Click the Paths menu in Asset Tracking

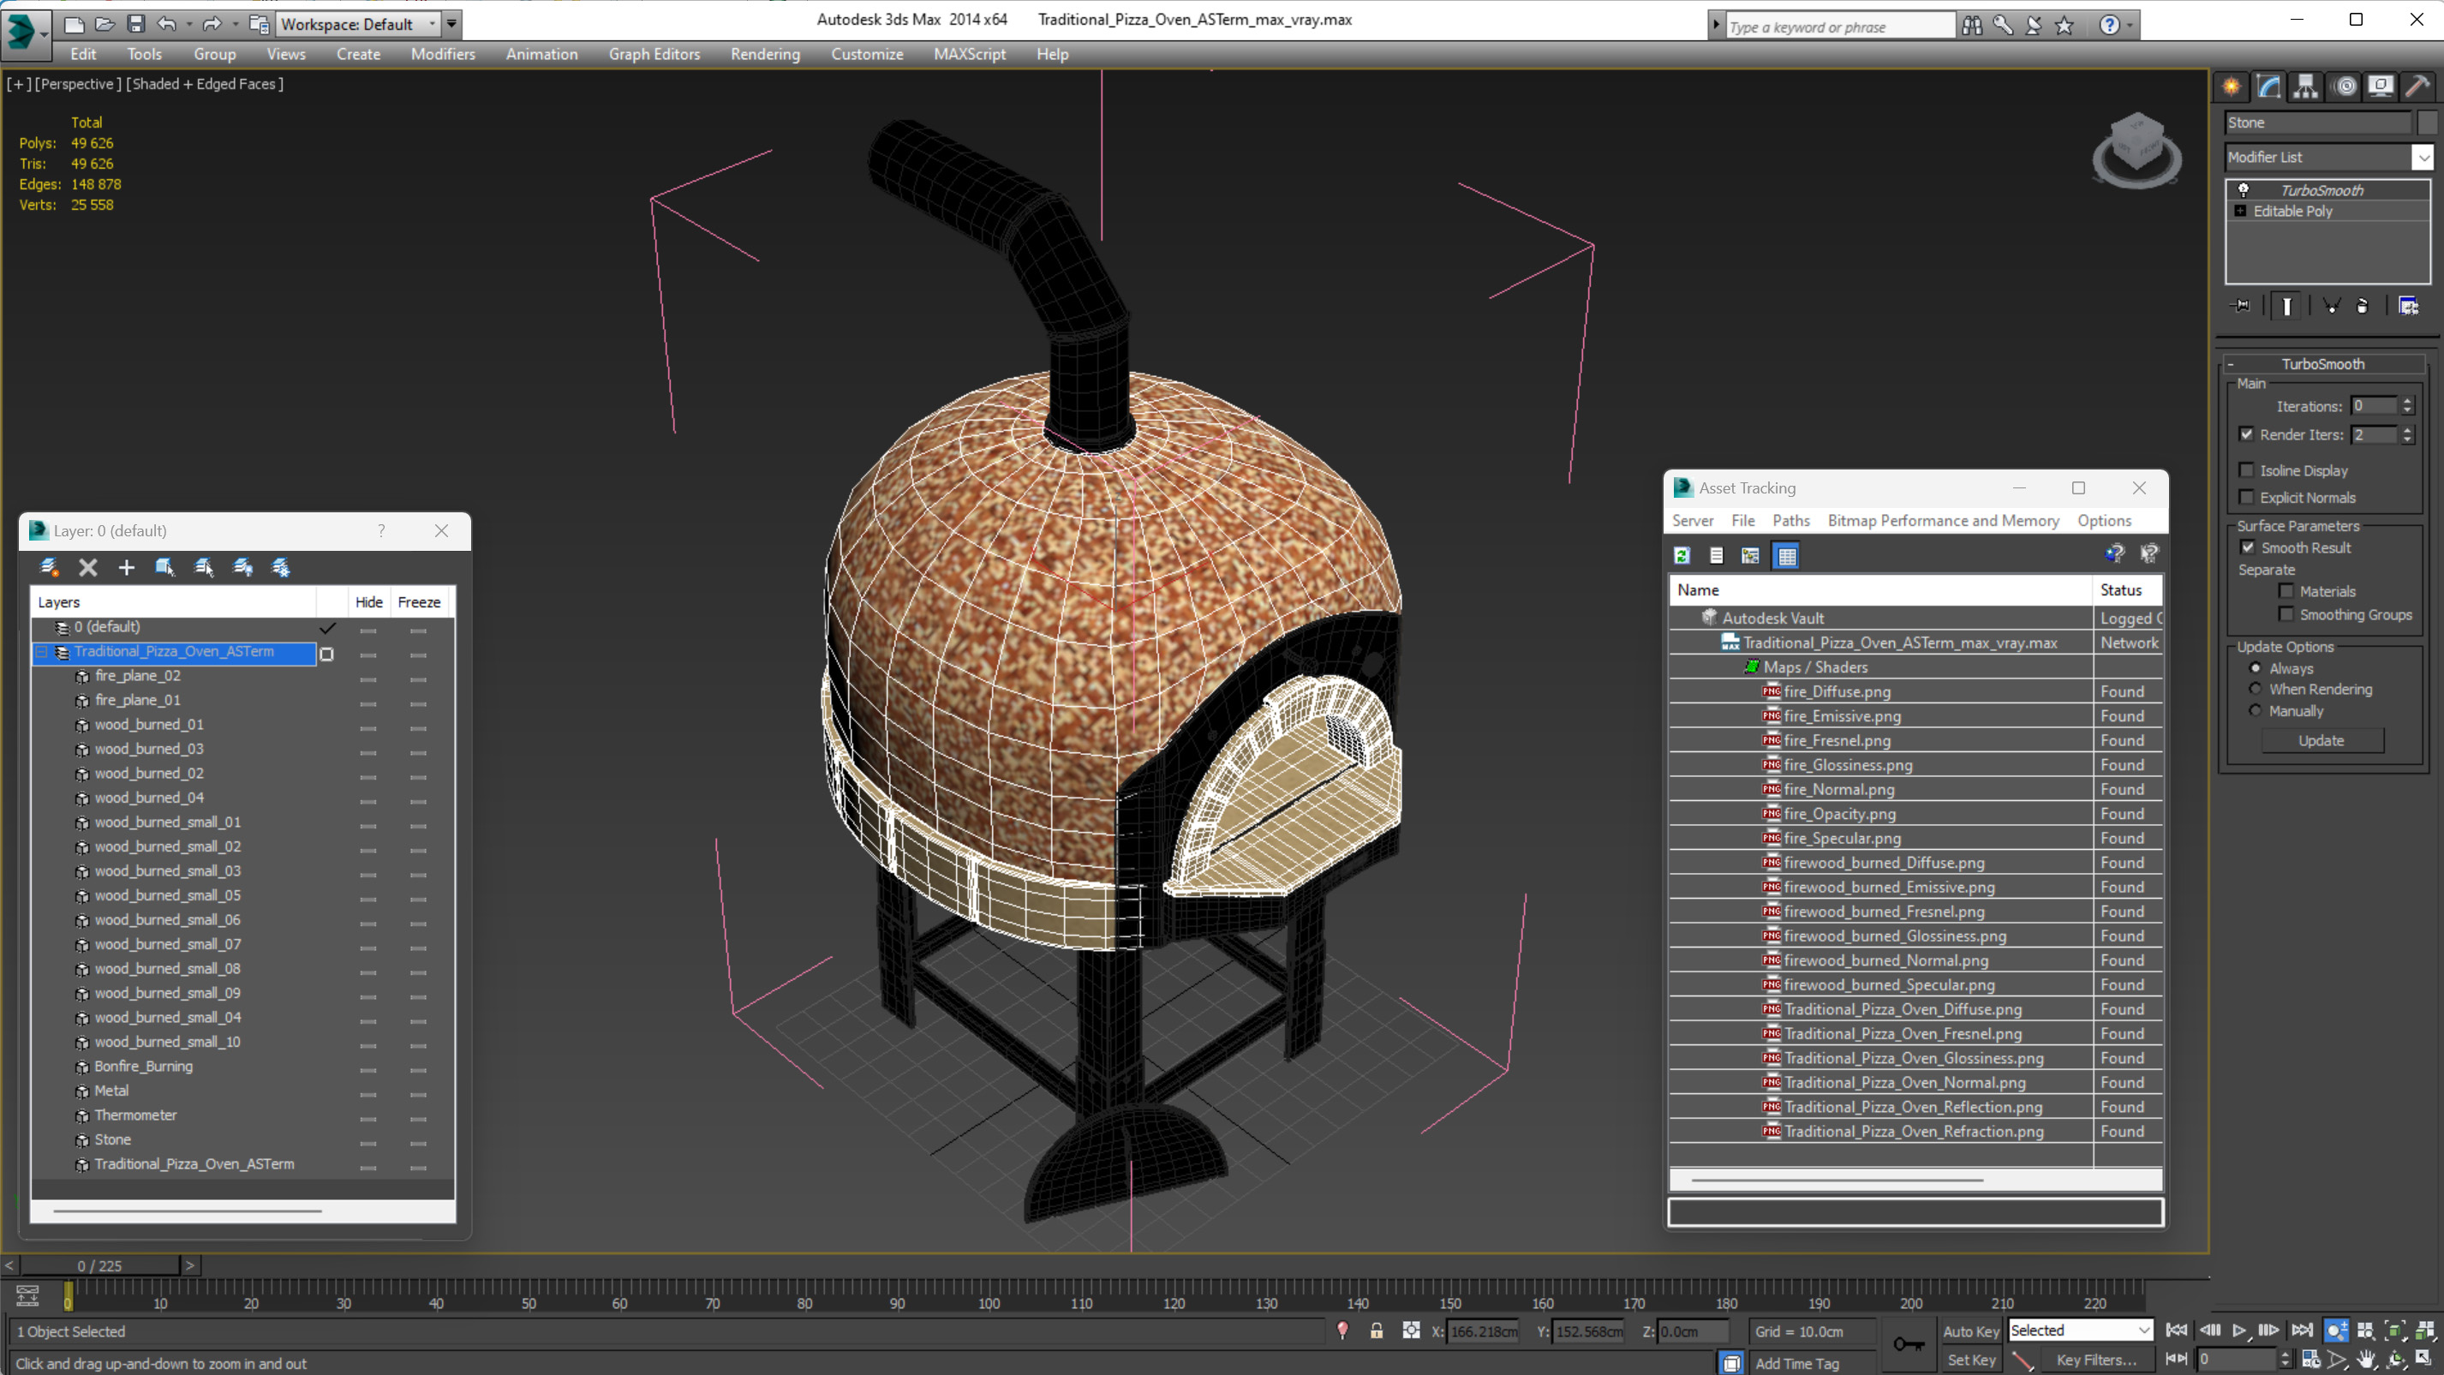pyautogui.click(x=1790, y=521)
